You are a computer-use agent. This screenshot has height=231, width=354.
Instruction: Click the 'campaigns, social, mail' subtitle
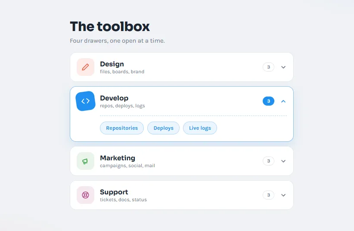[127, 165]
